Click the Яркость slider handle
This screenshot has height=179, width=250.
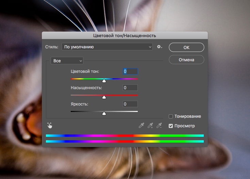104,114
